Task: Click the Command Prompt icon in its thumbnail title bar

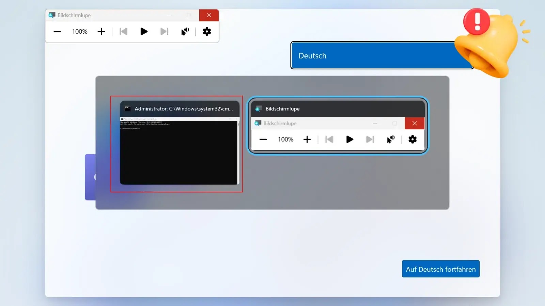Action: 127,108
